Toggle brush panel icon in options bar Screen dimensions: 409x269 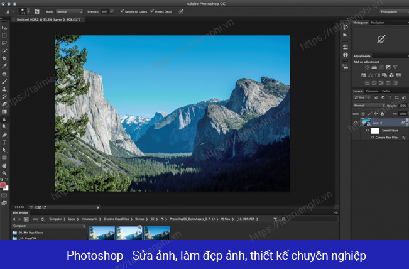pos(37,11)
